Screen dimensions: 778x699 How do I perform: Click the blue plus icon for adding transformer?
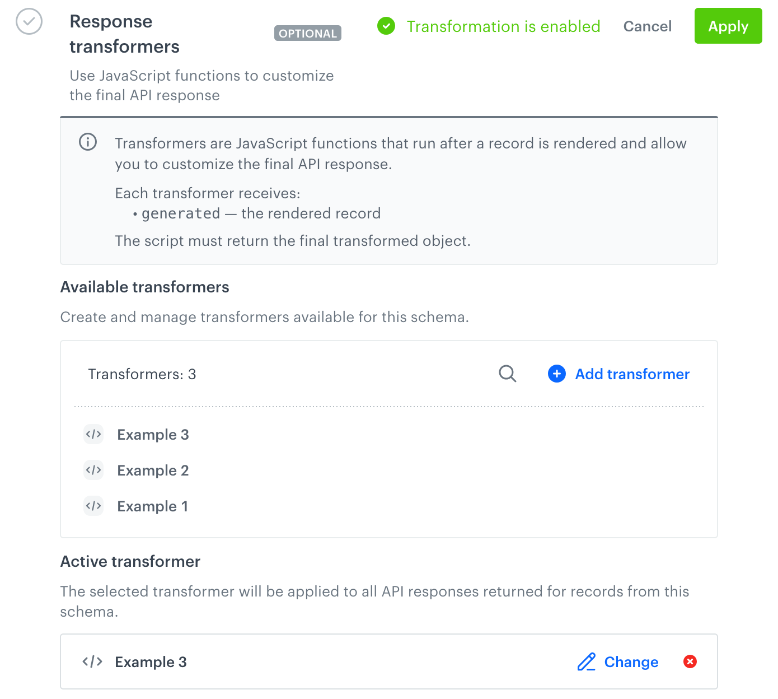556,374
